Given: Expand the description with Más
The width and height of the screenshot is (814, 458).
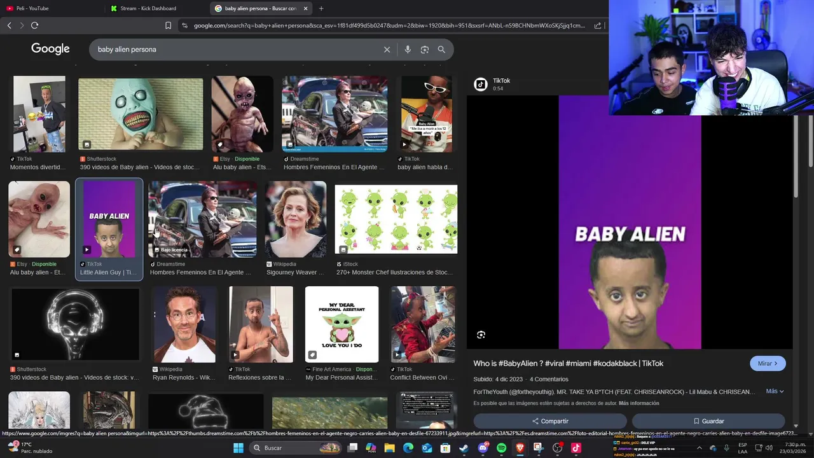Looking at the screenshot, I should (x=775, y=391).
